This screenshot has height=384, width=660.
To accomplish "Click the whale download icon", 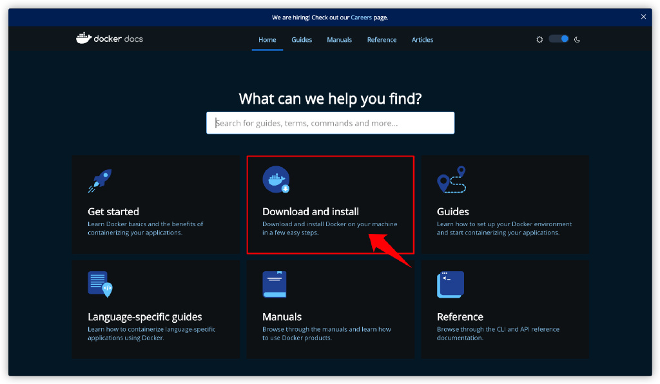I will [276, 180].
